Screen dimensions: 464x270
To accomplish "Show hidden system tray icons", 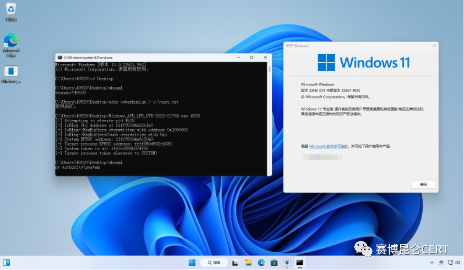I will coord(432,262).
